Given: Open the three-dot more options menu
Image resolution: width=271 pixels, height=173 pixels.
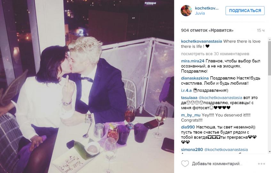Looking at the screenshot, I should point(261,164).
